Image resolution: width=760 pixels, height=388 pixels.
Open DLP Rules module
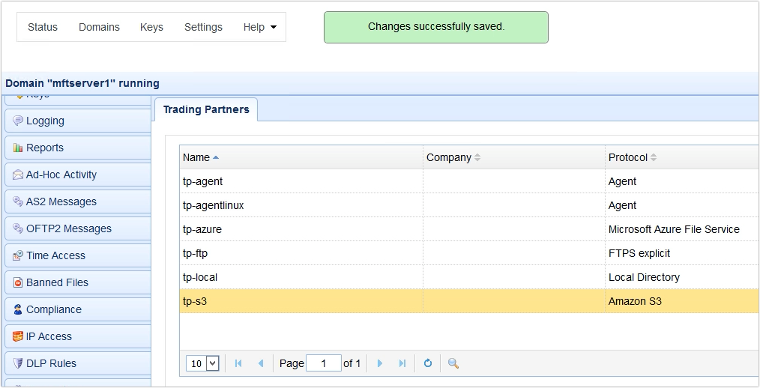click(x=51, y=363)
